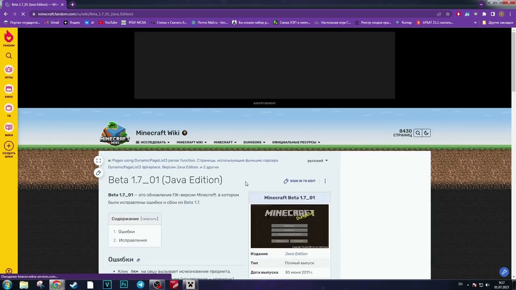The image size is (516, 290).
Task: Click the Ошибки section edit pencil
Action: [x=138, y=260]
